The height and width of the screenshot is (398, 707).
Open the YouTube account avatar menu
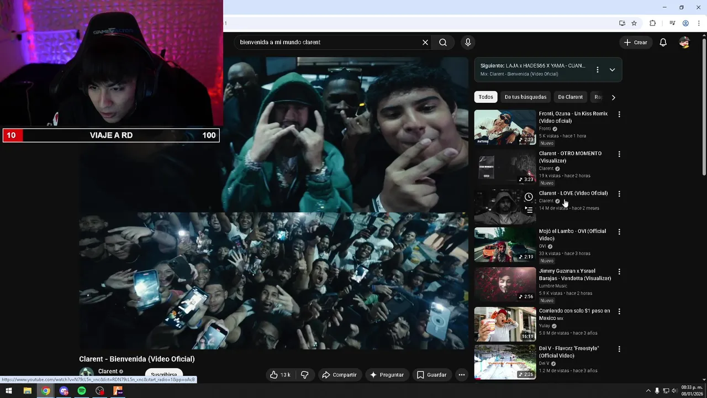click(684, 43)
